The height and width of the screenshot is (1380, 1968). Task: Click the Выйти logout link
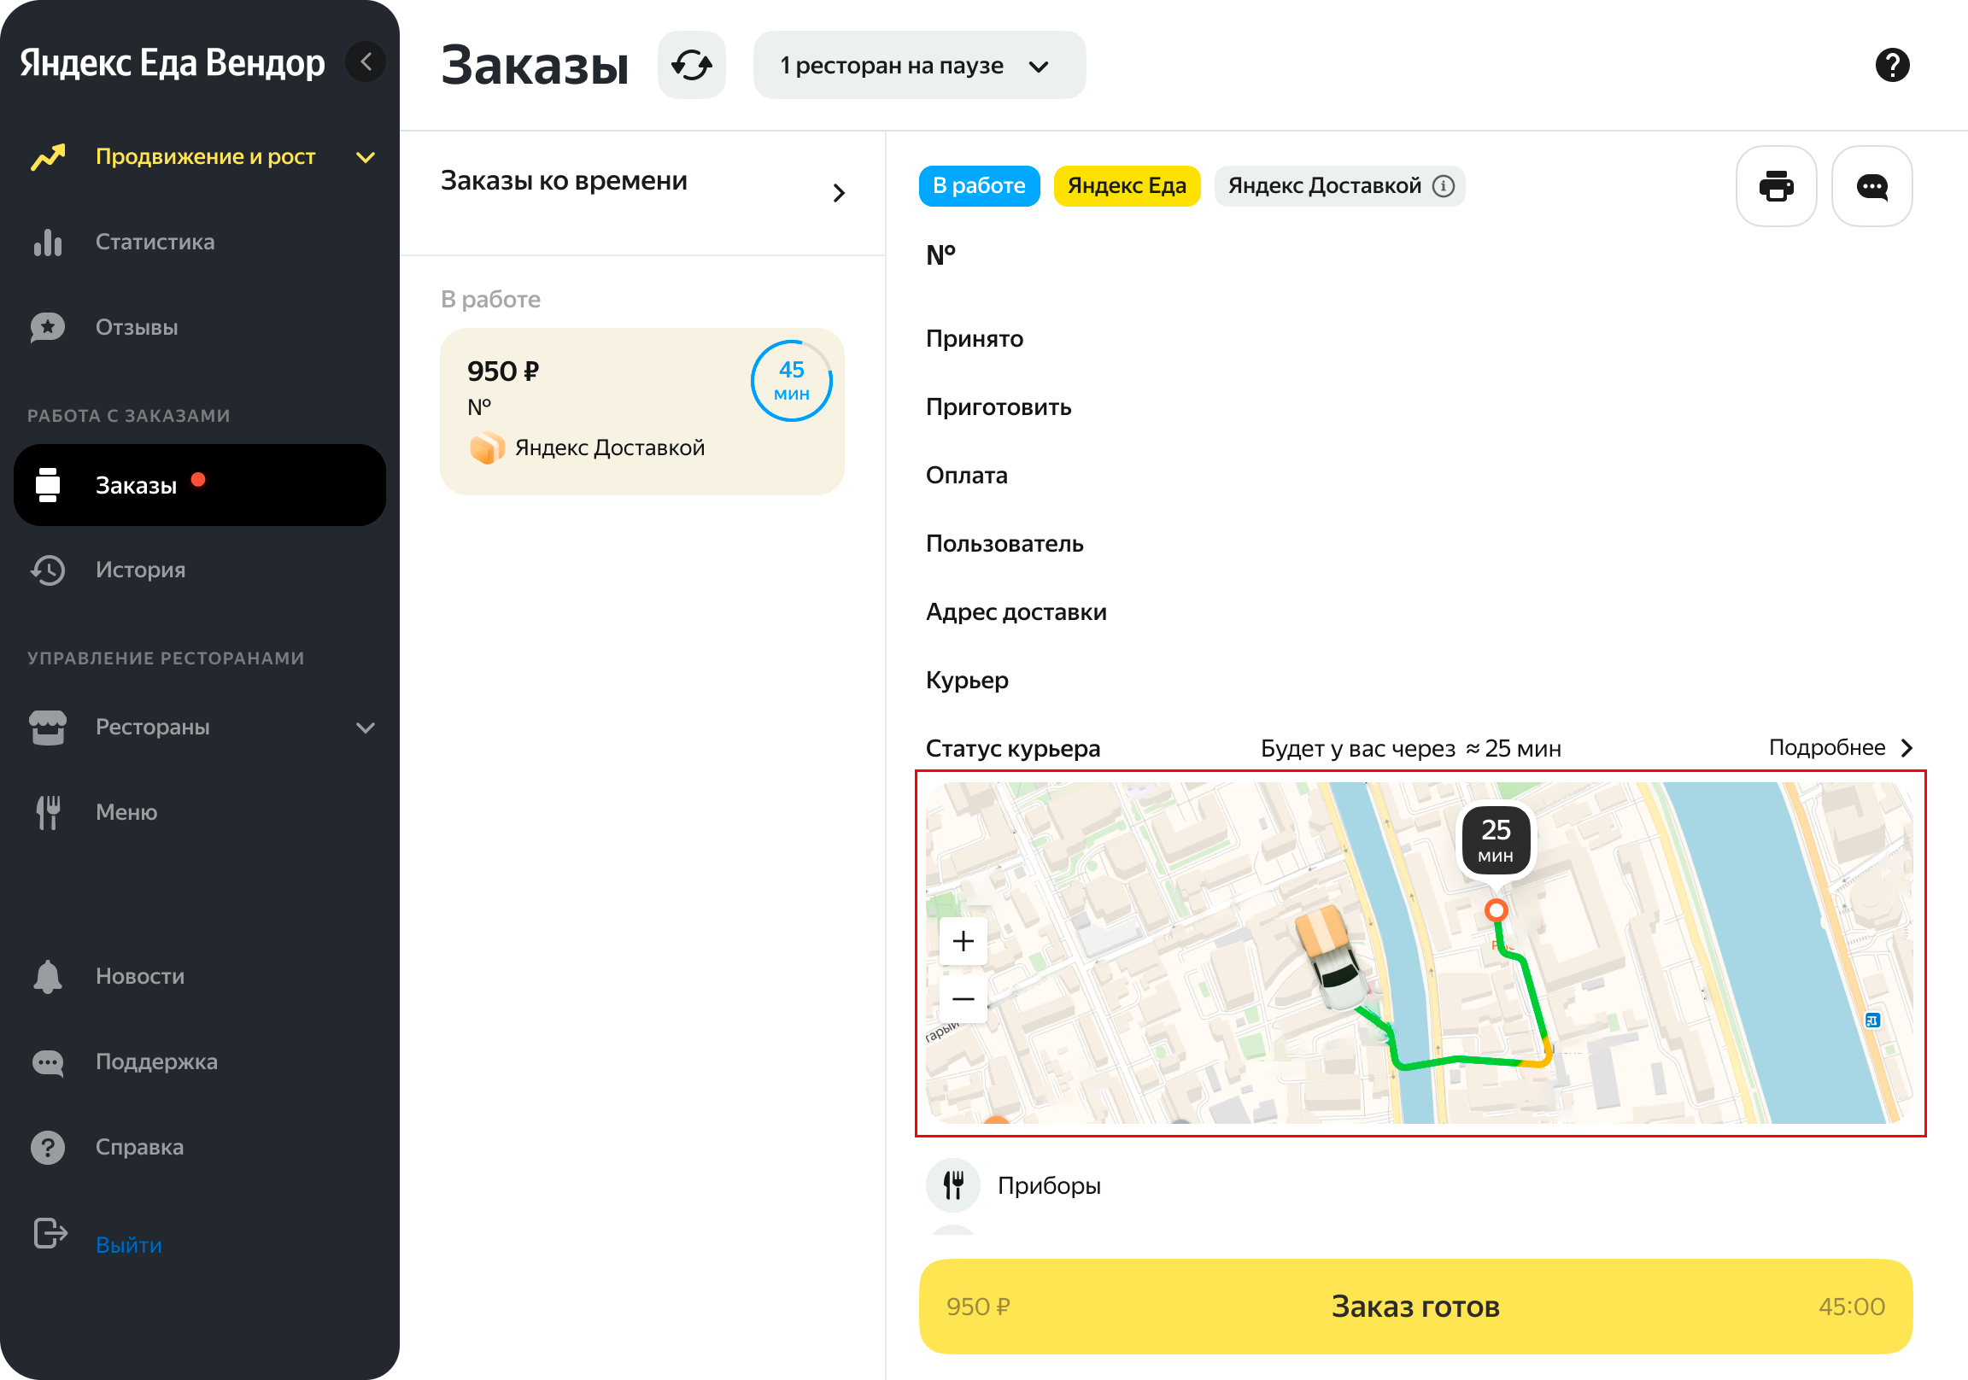(129, 1244)
